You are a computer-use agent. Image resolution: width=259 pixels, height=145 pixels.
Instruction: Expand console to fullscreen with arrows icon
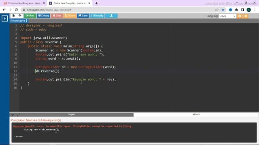[x=18, y=115]
